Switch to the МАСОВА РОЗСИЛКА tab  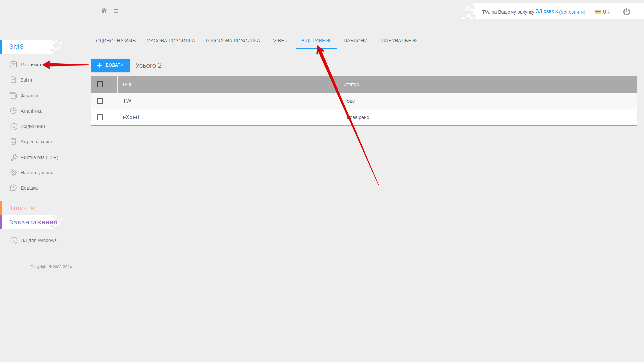click(x=170, y=41)
